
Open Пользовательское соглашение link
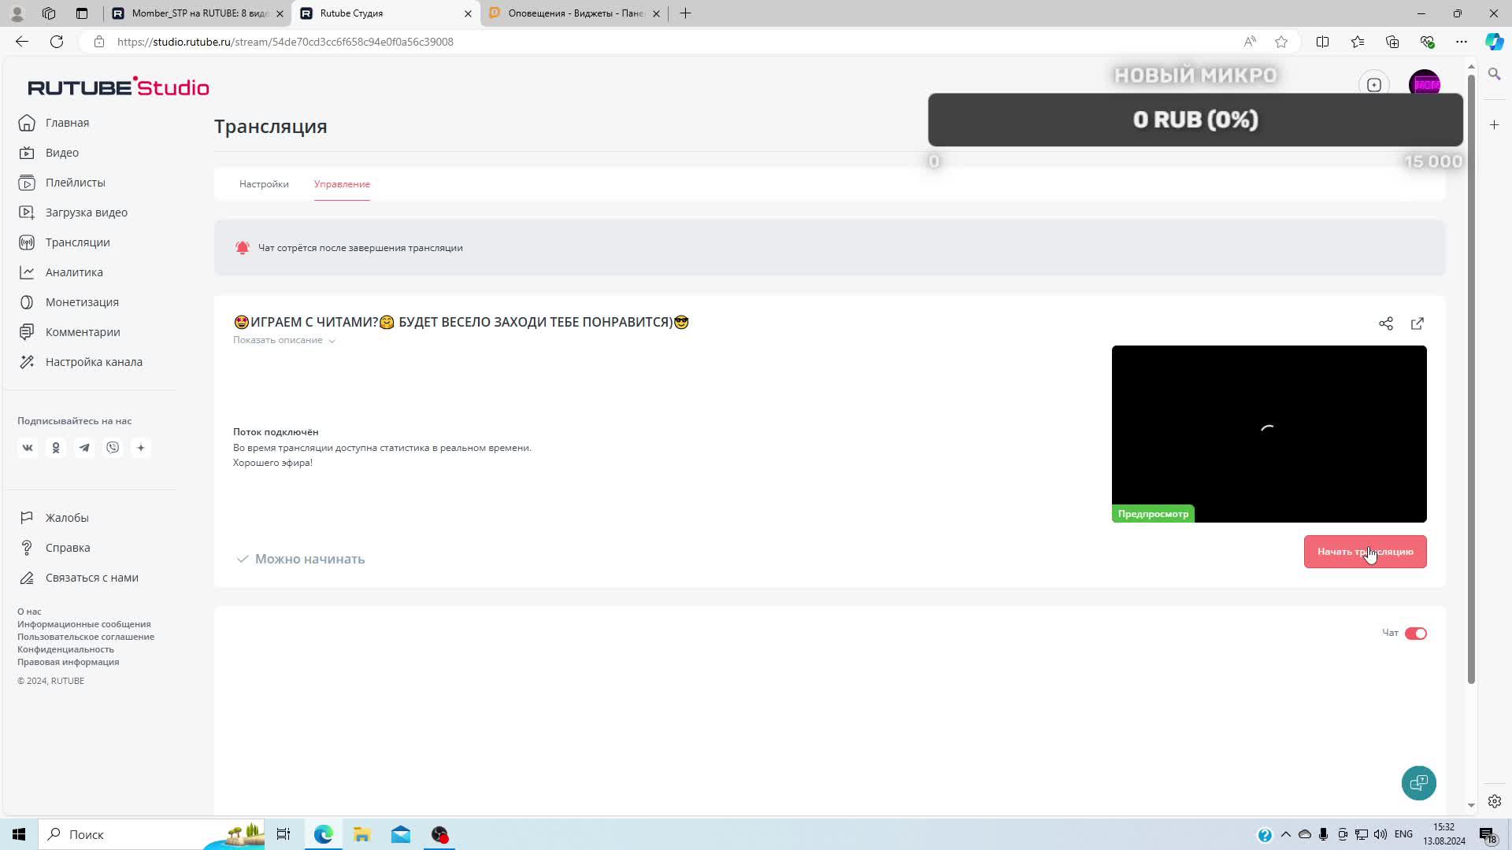click(86, 637)
